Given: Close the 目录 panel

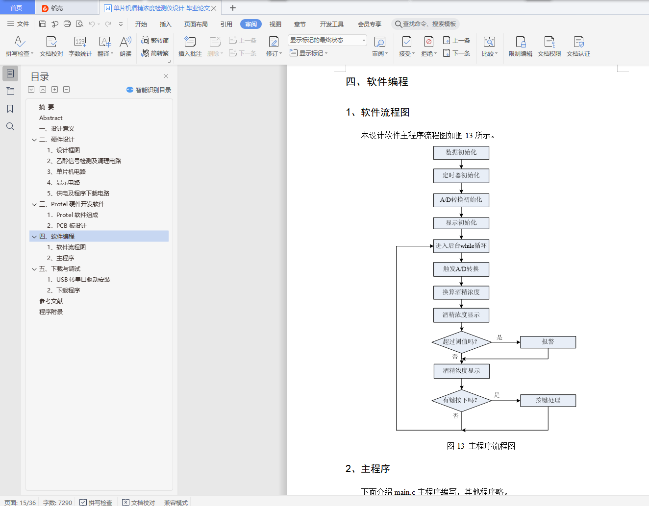Looking at the screenshot, I should pos(166,76).
